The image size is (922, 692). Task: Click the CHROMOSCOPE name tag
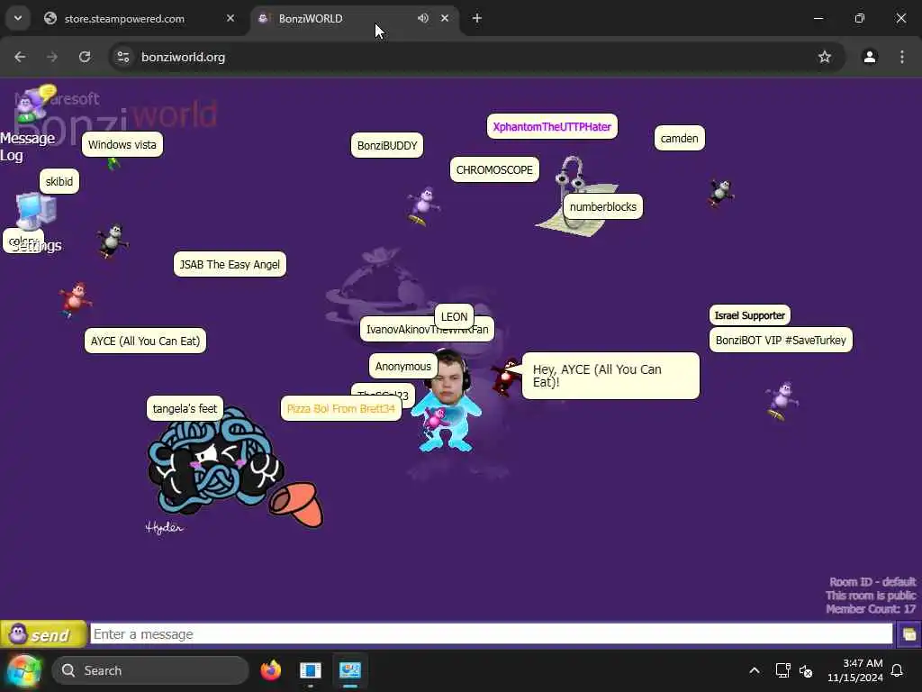(x=494, y=170)
